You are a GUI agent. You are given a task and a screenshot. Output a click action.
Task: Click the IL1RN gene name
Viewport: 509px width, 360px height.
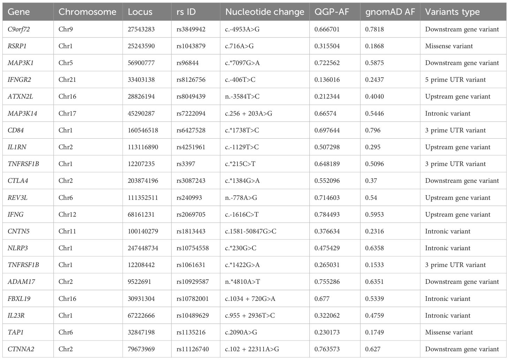point(17,147)
